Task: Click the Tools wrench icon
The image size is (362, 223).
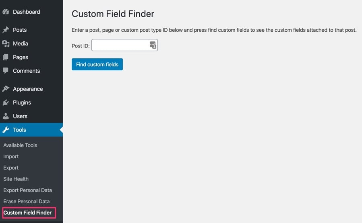Action: [x=6, y=130]
